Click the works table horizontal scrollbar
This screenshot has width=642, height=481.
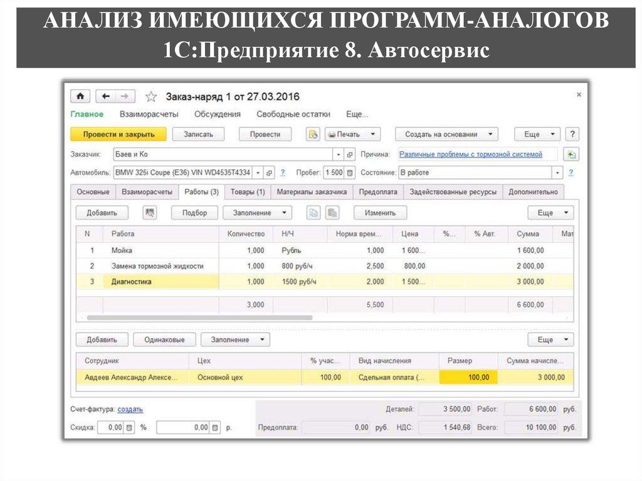click(199, 318)
